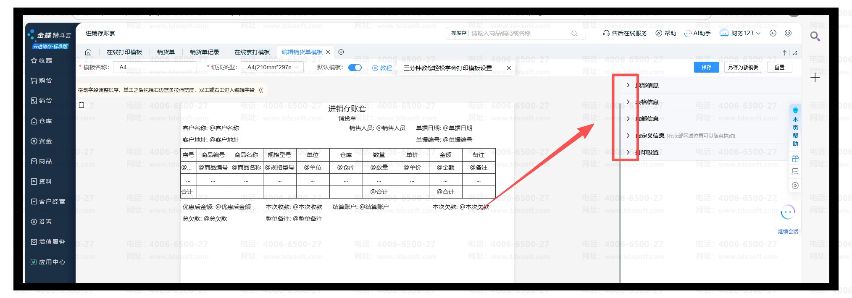The width and height of the screenshot is (852, 298).
Task: Open AI助手 assistant
Action: [x=697, y=33]
